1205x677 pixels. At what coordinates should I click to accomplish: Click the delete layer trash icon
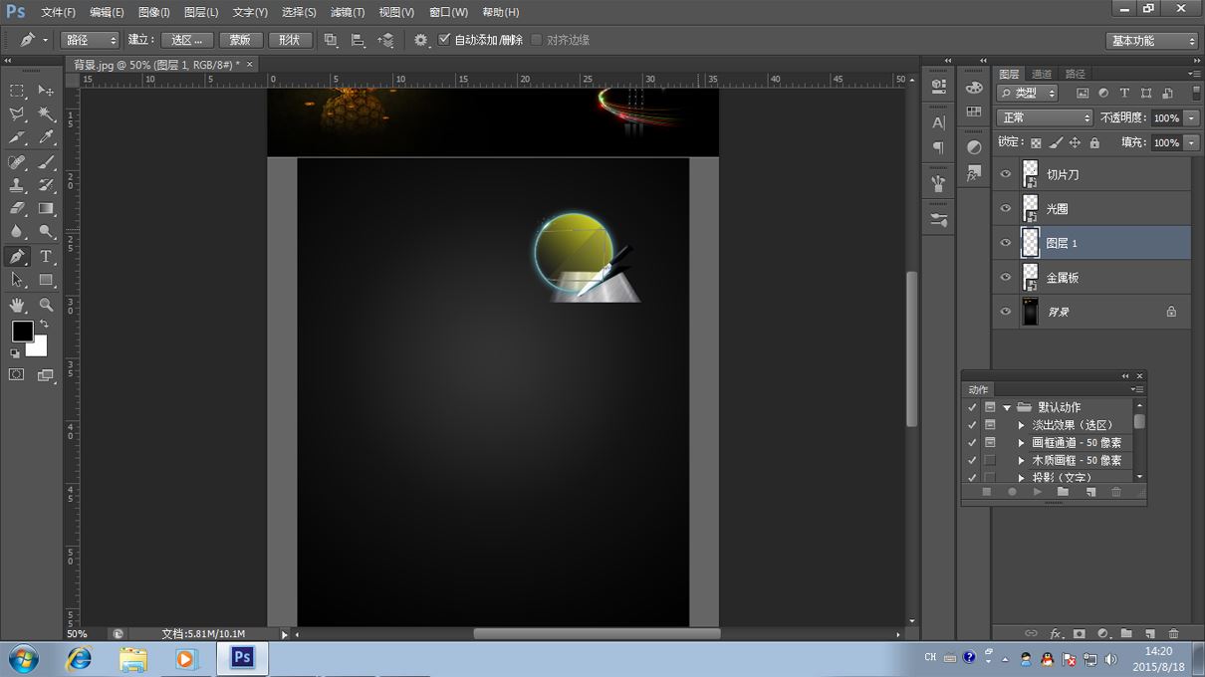click(1173, 633)
